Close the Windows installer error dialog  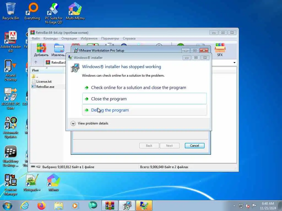(205, 58)
